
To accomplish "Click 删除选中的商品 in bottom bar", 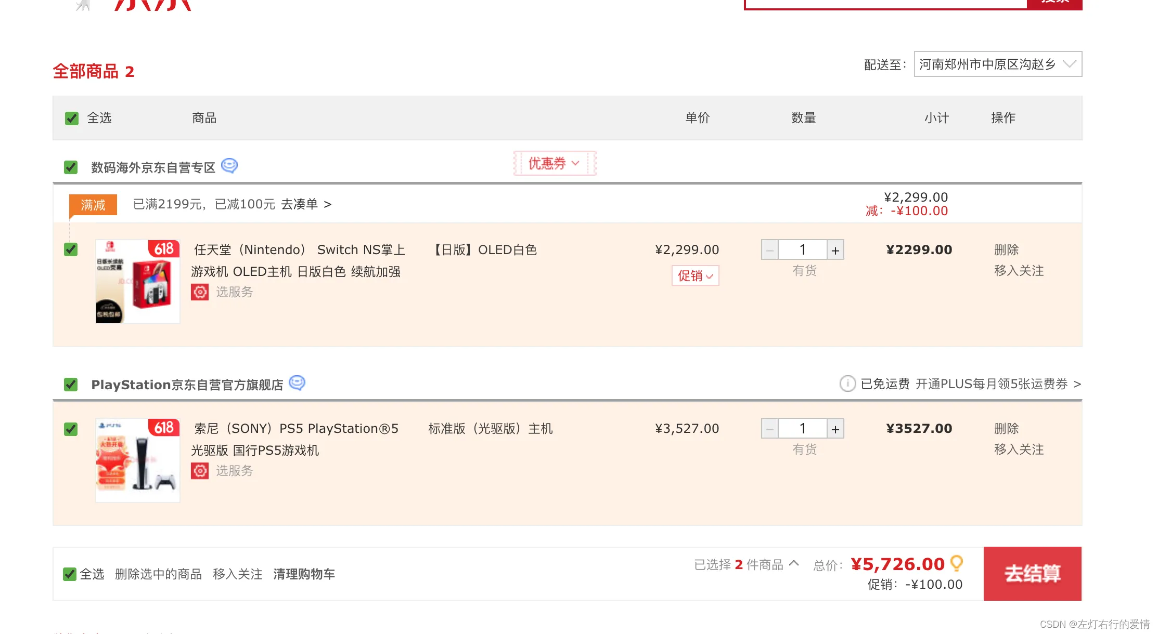I will pos(158,574).
